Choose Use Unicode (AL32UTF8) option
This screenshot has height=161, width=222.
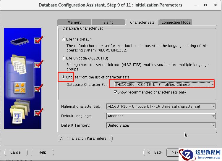pyautogui.click(x=64, y=58)
